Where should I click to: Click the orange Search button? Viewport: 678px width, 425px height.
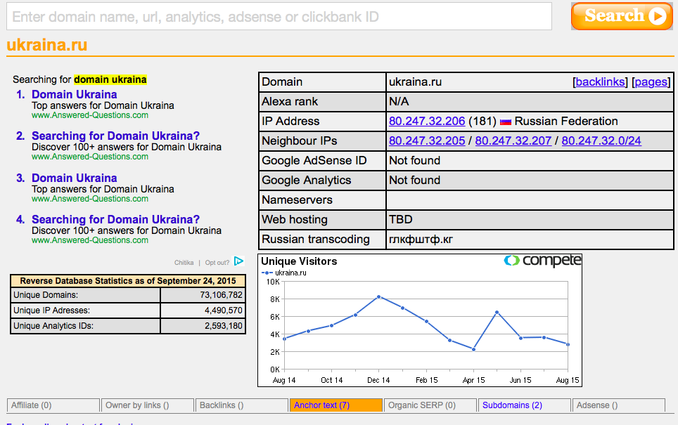pyautogui.click(x=621, y=16)
